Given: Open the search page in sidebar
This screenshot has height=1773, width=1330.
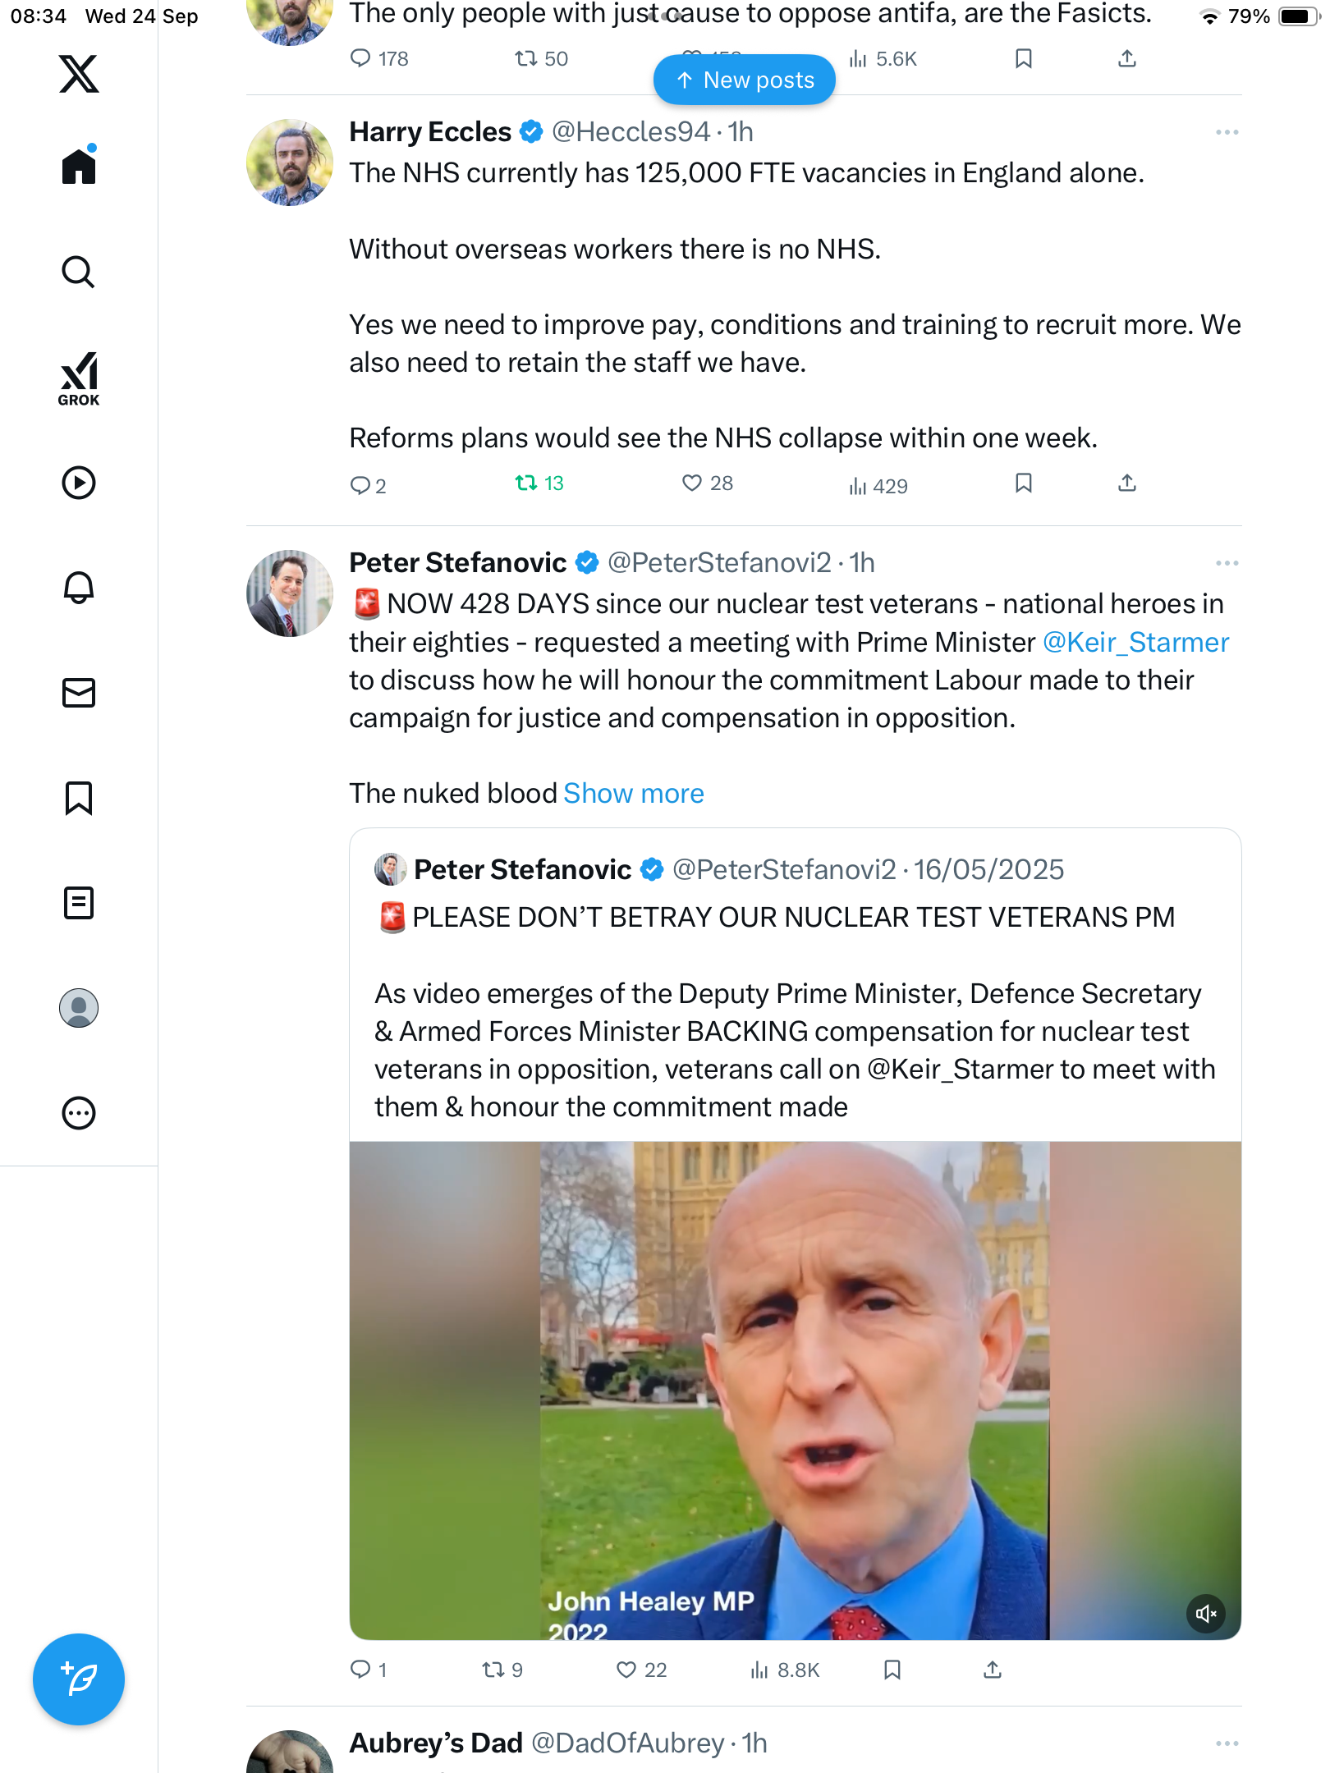Looking at the screenshot, I should [79, 273].
